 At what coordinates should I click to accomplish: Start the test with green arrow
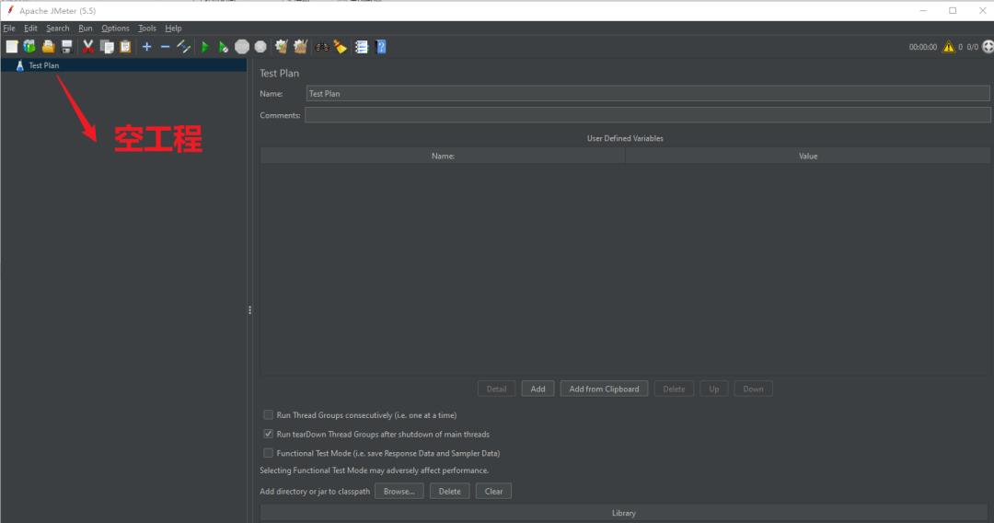pos(204,47)
